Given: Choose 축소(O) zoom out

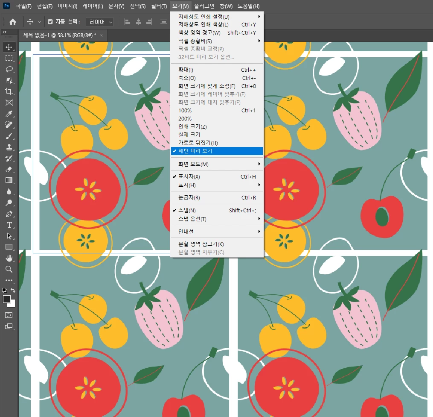Looking at the screenshot, I should tap(217, 78).
